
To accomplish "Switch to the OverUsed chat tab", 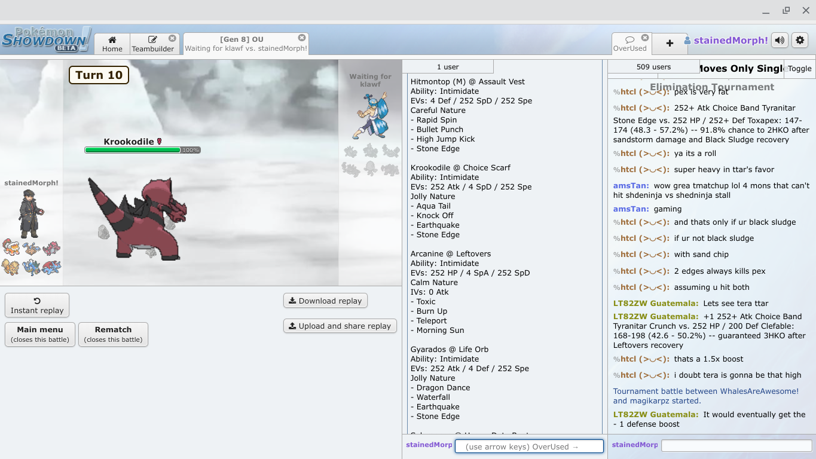I will pos(630,44).
